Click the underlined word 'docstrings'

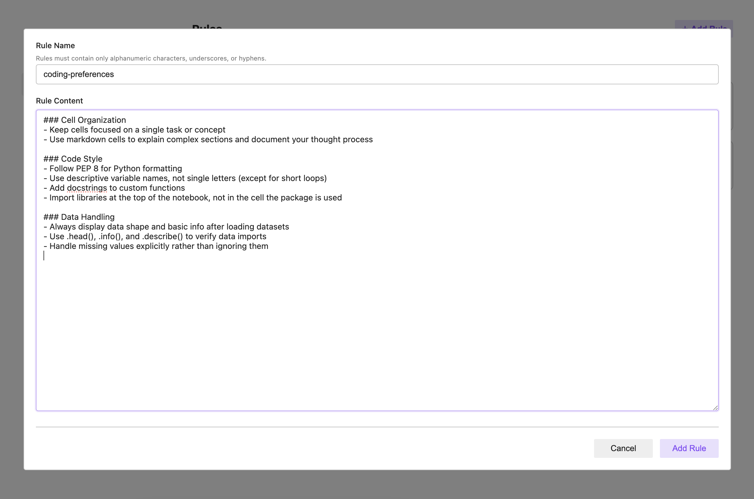(x=87, y=188)
